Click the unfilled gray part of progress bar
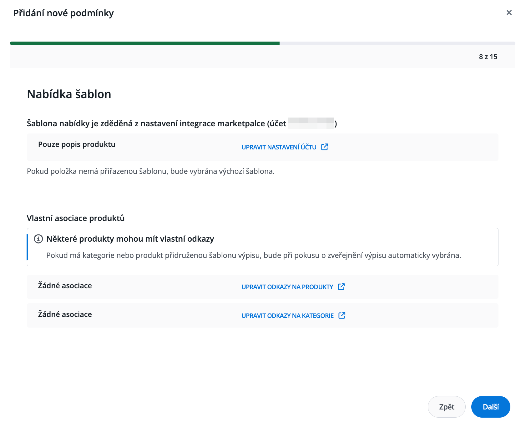 pyautogui.click(x=397, y=43)
